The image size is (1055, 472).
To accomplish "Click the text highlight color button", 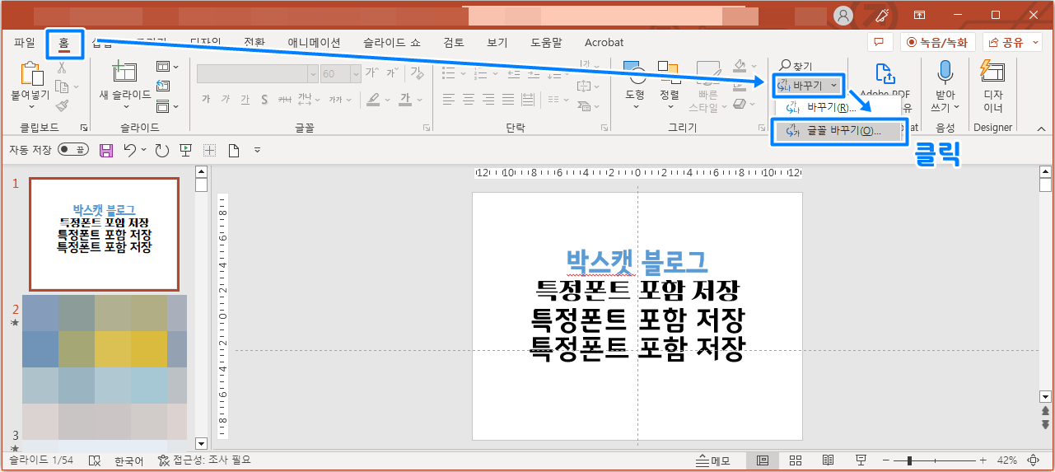I will tap(373, 100).
